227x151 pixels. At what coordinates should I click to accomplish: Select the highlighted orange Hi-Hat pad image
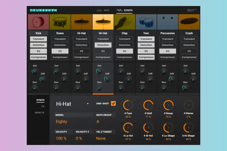point(103,22)
